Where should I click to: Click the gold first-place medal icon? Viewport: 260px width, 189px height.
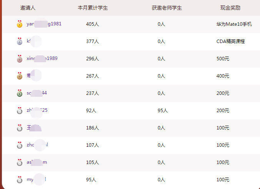[x=20, y=24]
